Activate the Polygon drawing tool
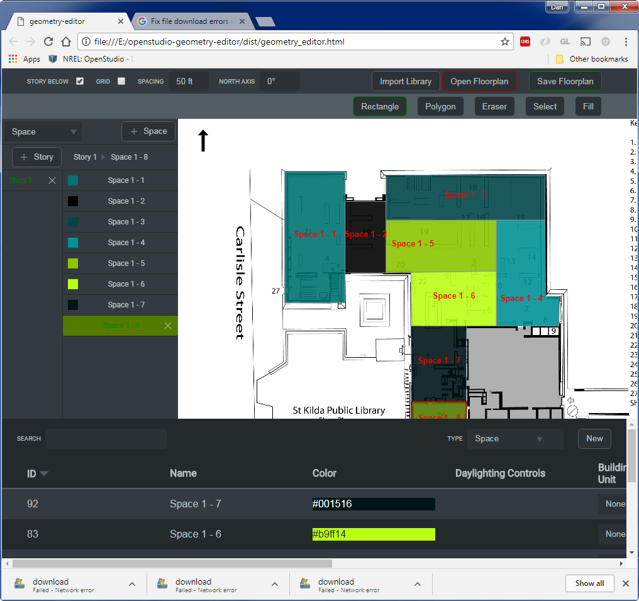 pyautogui.click(x=440, y=106)
